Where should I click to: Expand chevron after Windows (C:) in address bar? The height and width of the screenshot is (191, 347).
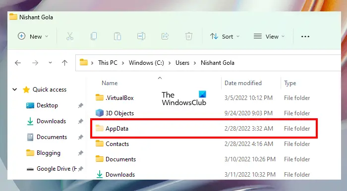pyautogui.click(x=170, y=63)
